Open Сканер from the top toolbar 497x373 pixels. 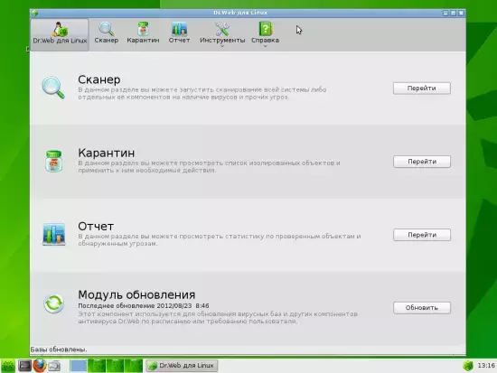[x=107, y=33]
